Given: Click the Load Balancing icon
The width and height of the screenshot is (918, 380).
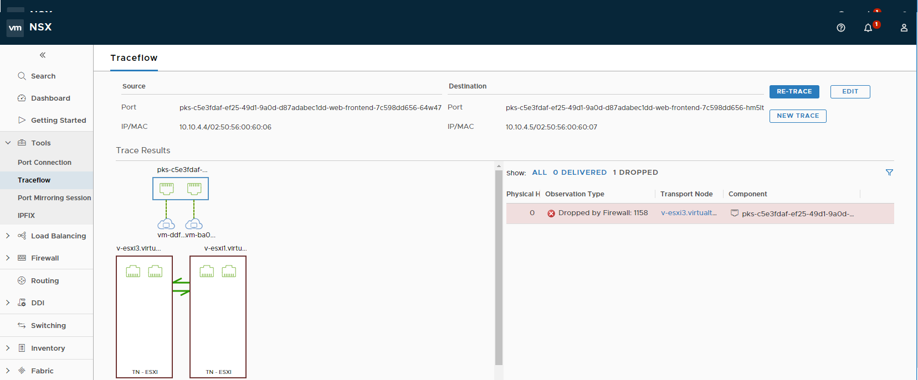Looking at the screenshot, I should [22, 236].
